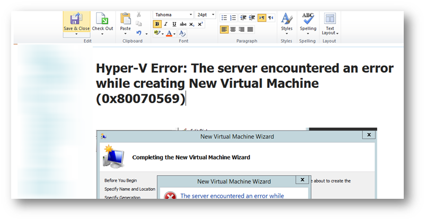Click the Clear Format icon

[x=183, y=33]
